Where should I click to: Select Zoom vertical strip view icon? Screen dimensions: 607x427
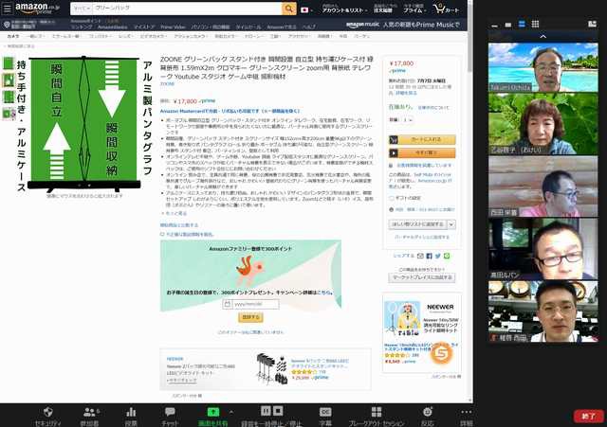tap(522, 24)
